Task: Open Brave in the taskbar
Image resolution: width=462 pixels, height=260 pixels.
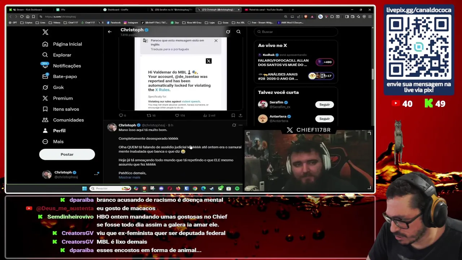Action: point(144,188)
